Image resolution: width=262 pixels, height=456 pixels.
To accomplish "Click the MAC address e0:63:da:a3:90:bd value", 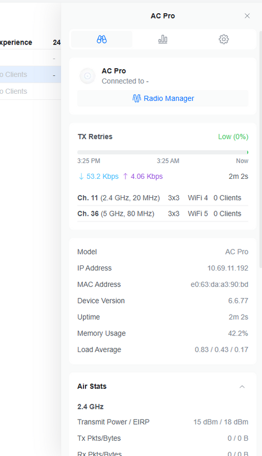I will (220, 284).
